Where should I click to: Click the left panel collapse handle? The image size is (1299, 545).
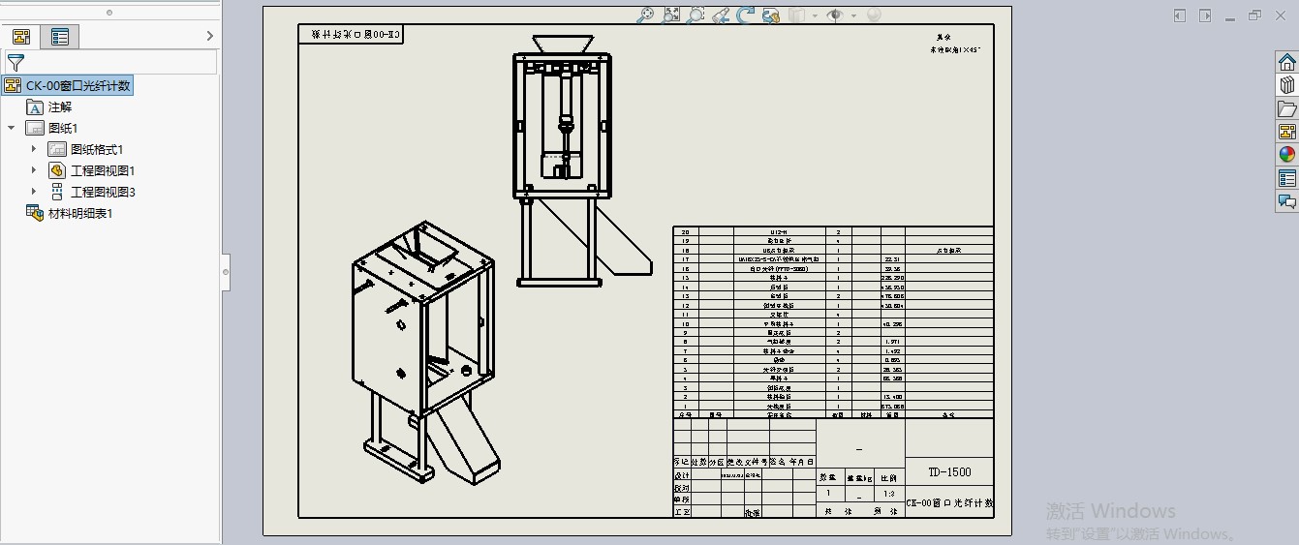[x=226, y=272]
